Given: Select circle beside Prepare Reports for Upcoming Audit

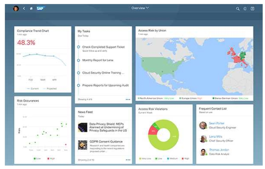Looking at the screenshot, I should [78, 85].
